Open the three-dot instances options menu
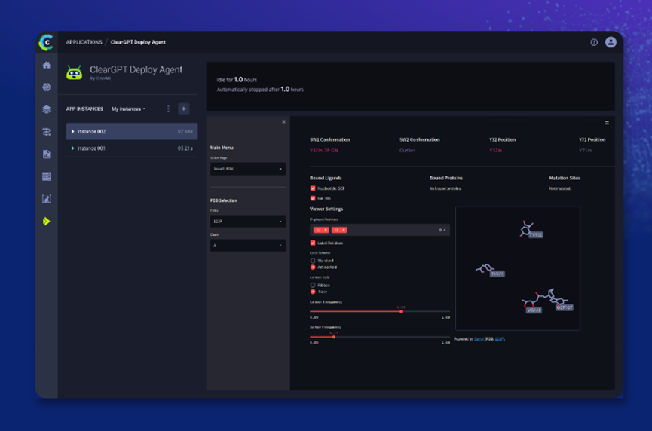The width and height of the screenshot is (652, 431). (x=168, y=109)
